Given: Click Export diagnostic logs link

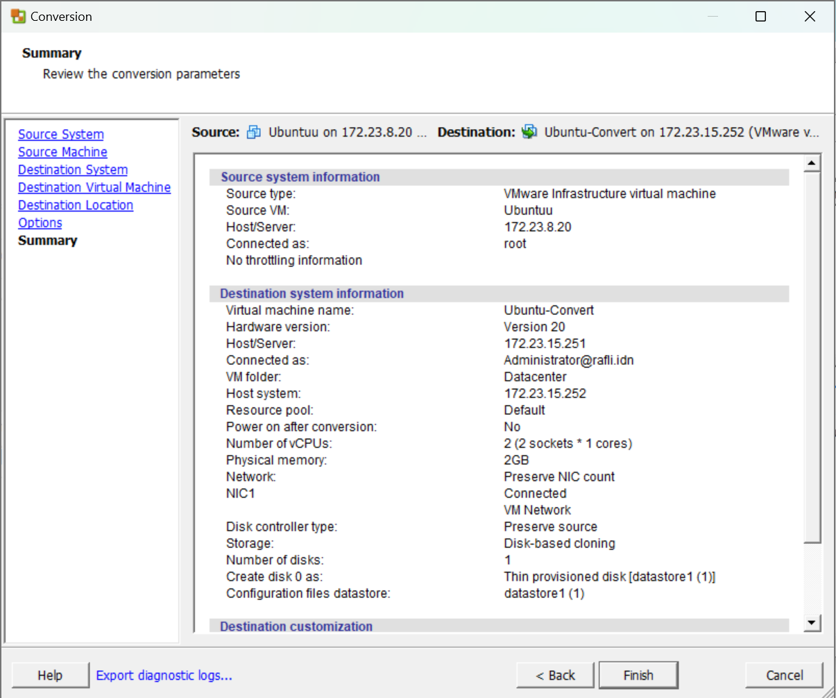Looking at the screenshot, I should [x=164, y=675].
